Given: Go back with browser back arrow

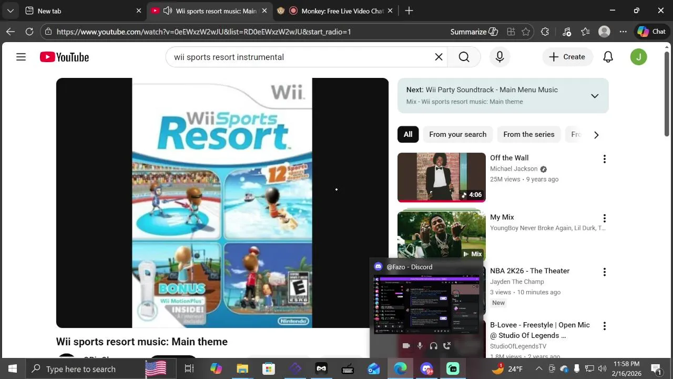Looking at the screenshot, I should click(11, 32).
